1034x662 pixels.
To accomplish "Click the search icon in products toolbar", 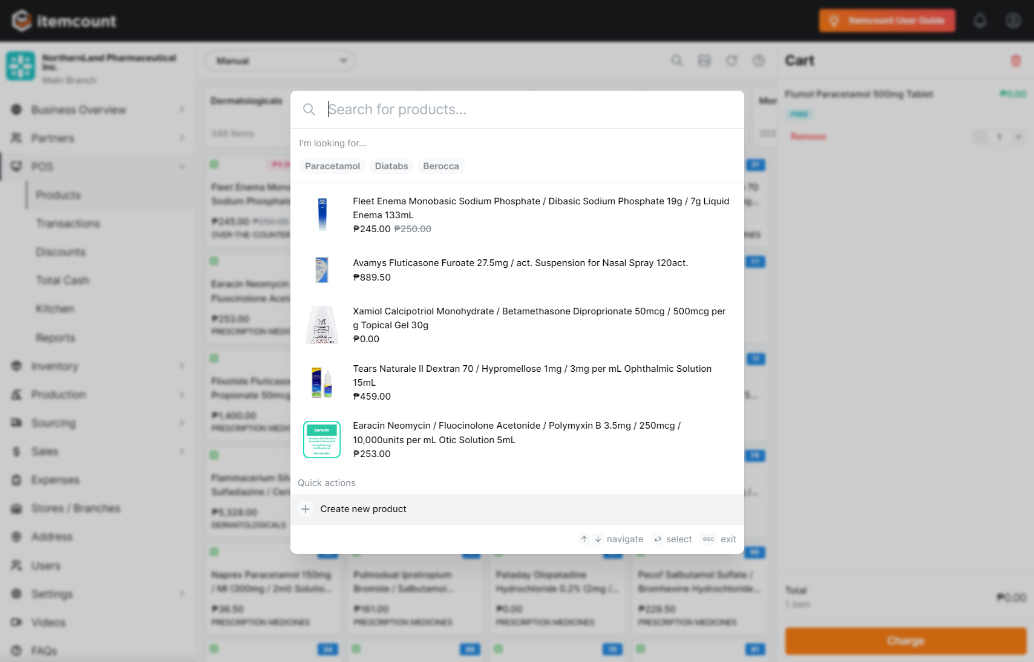I will [x=677, y=60].
